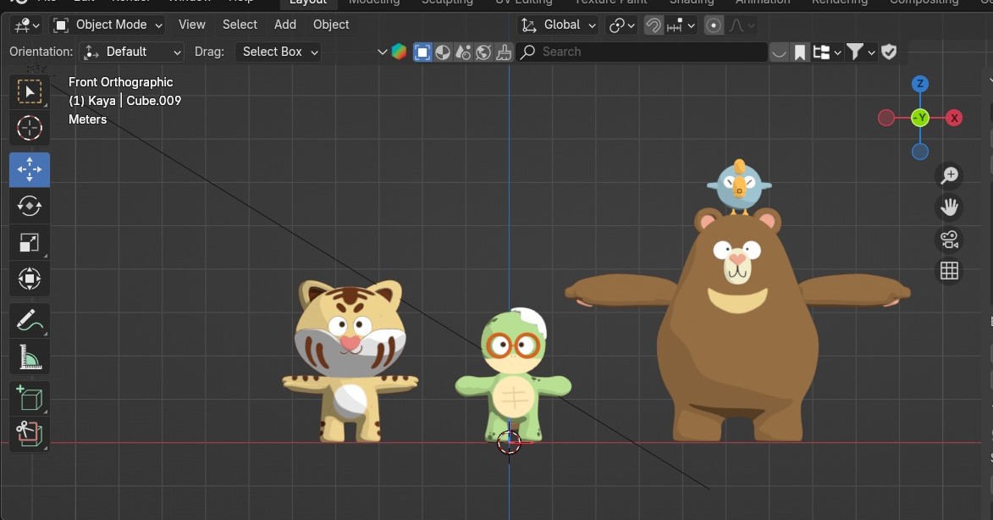
Task: Toggle the shaded sphere filter icon
Action: (443, 52)
